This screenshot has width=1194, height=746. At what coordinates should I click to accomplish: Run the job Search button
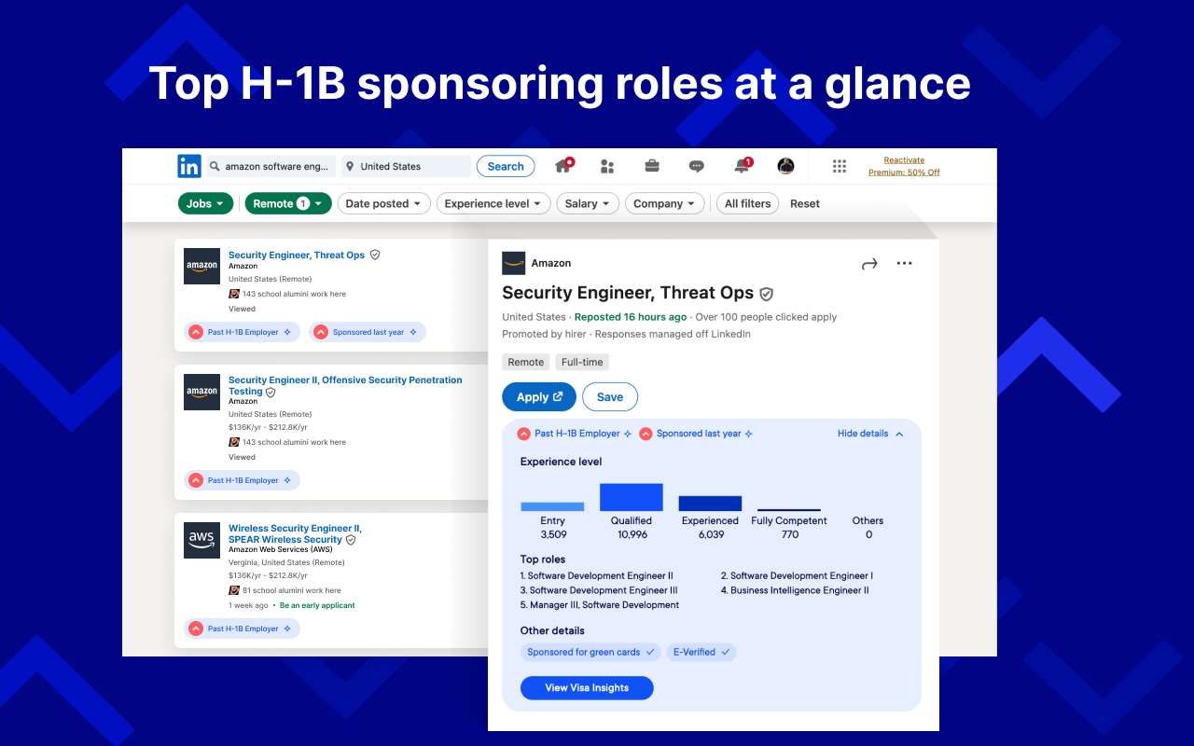point(506,166)
